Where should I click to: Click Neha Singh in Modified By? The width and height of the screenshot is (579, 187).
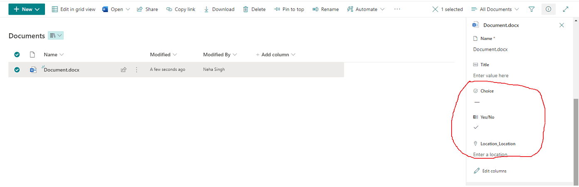pos(214,70)
